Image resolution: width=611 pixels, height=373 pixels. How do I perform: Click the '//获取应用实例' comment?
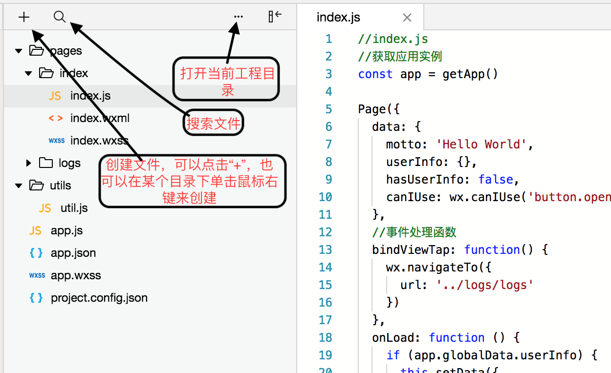(x=400, y=56)
